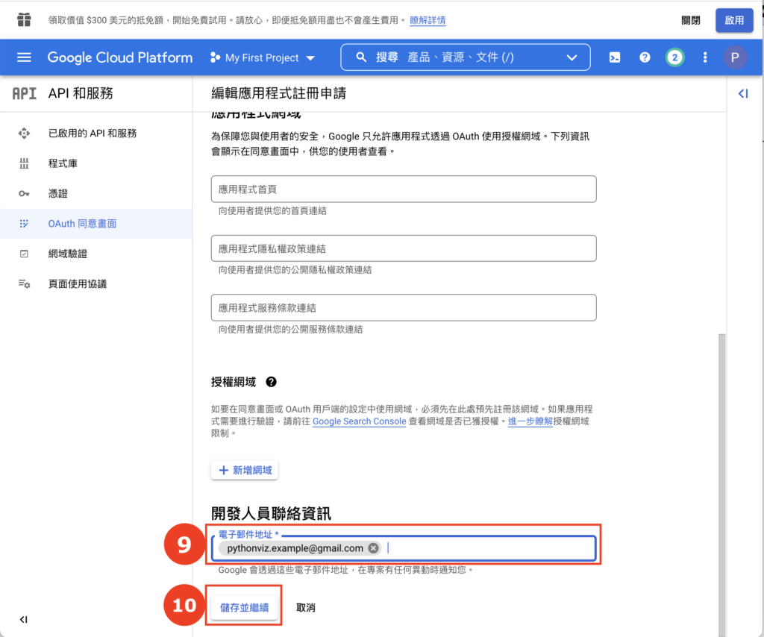This screenshot has height=637, width=764.
Task: Open the navigation menu hamburger icon
Action: [x=25, y=57]
